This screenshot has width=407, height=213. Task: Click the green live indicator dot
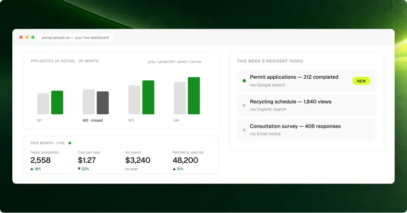[70, 143]
